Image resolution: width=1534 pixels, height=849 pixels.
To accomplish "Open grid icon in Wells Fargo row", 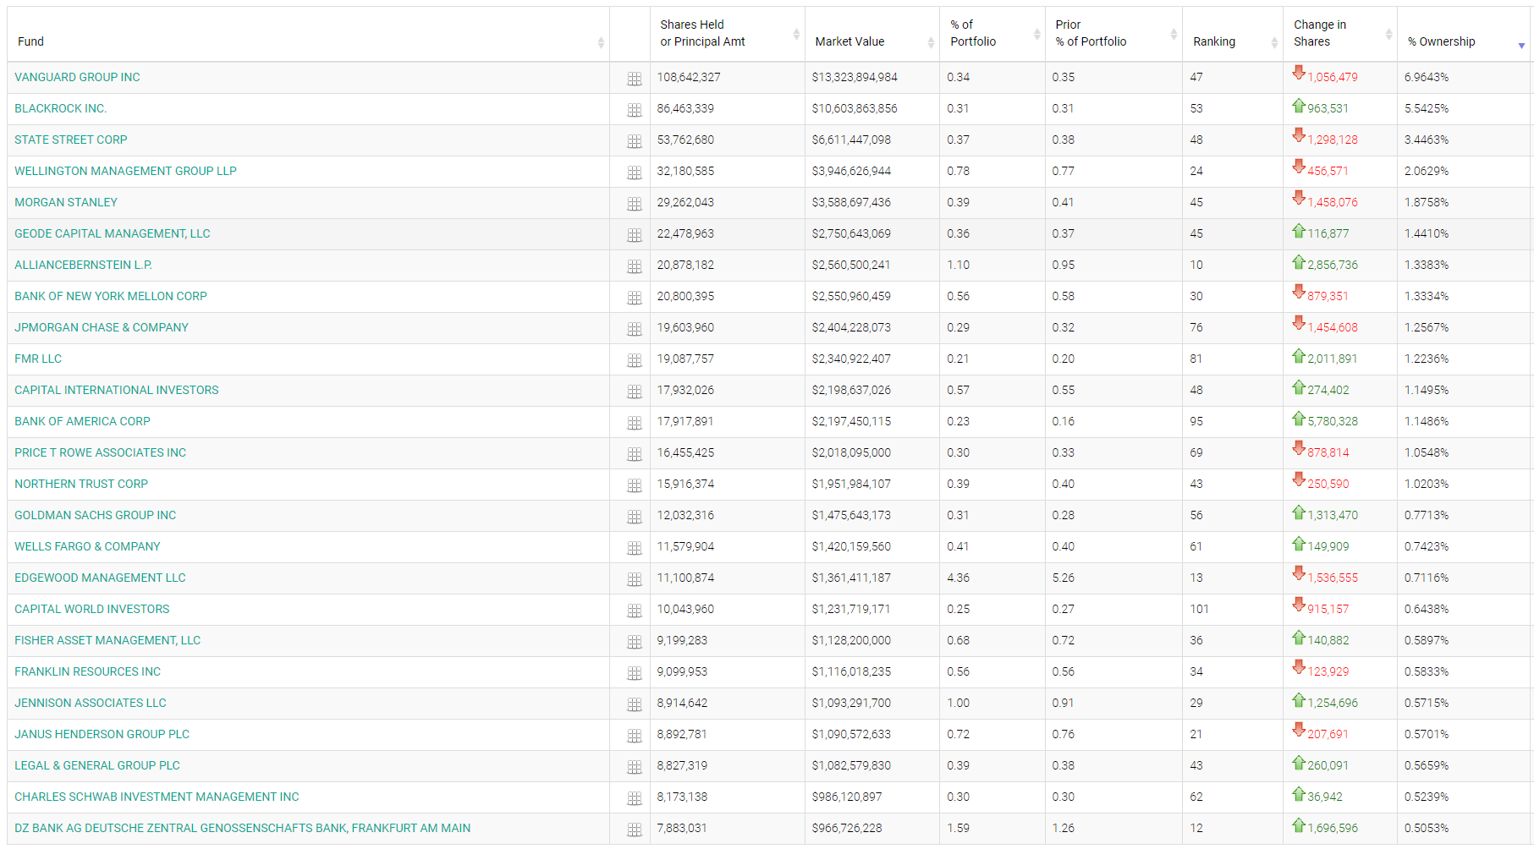I will 634,548.
